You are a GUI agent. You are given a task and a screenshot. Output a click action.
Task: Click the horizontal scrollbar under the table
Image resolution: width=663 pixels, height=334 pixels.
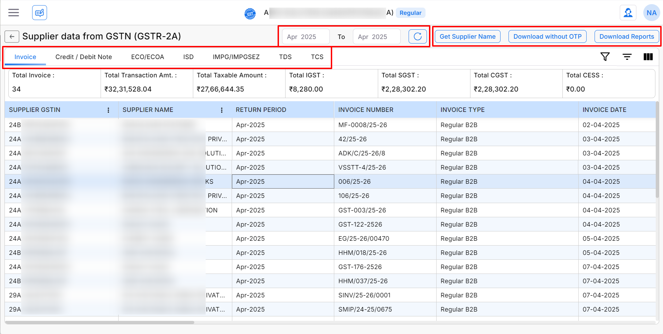100,322
